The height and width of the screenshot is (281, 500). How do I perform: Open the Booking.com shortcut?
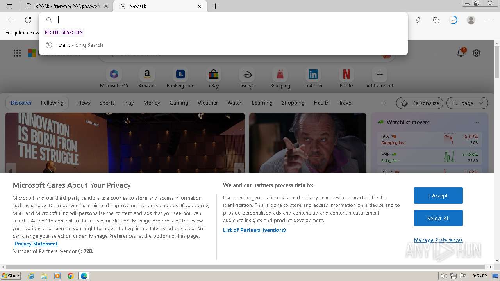(180, 78)
